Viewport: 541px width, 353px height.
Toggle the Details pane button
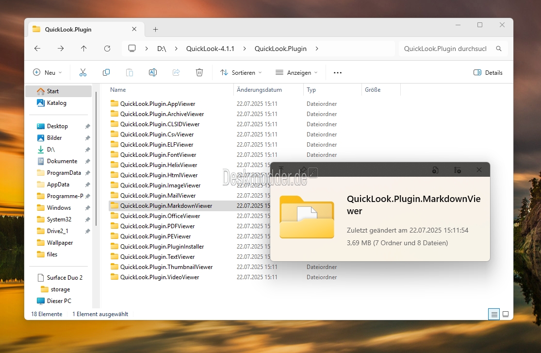coord(488,72)
